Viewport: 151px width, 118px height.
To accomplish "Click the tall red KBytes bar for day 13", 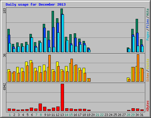I will click(62, 97).
